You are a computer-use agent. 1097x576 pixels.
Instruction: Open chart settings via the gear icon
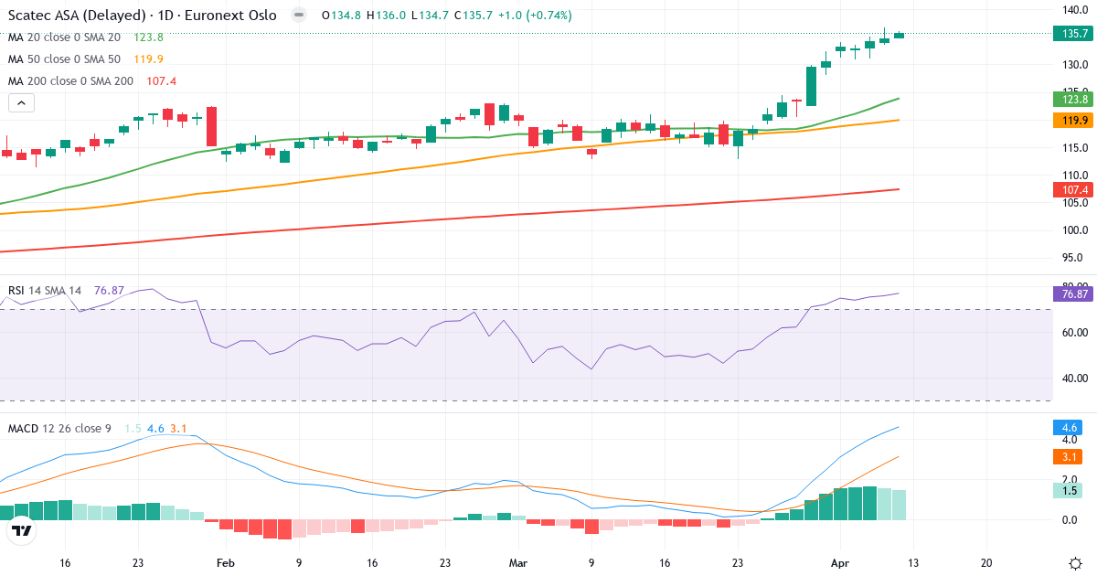pos(1075,565)
